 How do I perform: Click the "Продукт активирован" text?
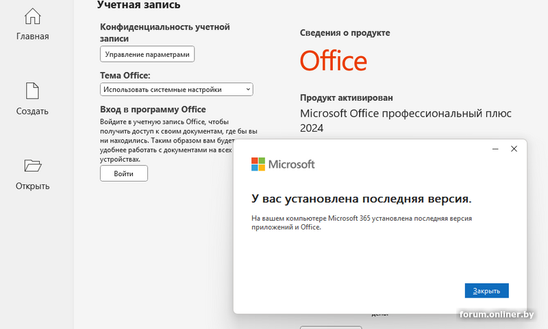click(x=347, y=97)
